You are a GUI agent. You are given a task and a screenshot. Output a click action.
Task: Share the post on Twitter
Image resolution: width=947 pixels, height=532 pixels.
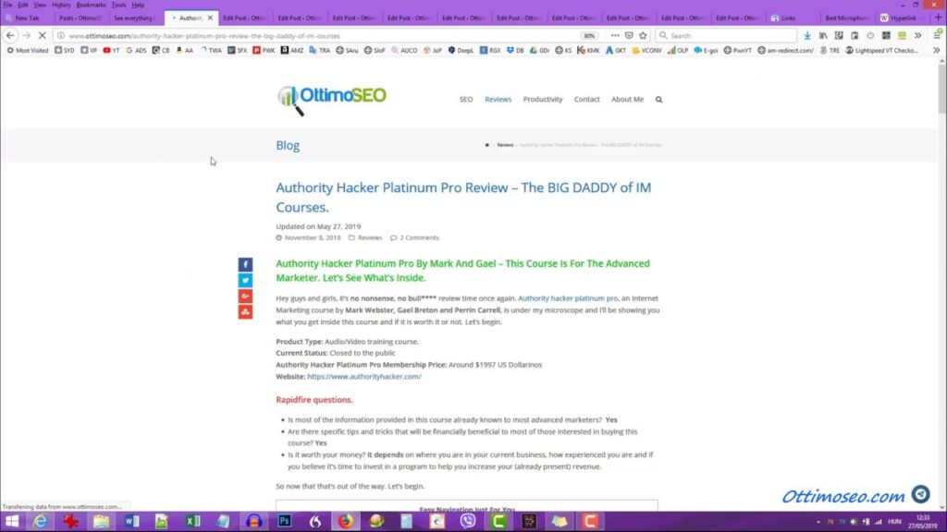coord(245,280)
